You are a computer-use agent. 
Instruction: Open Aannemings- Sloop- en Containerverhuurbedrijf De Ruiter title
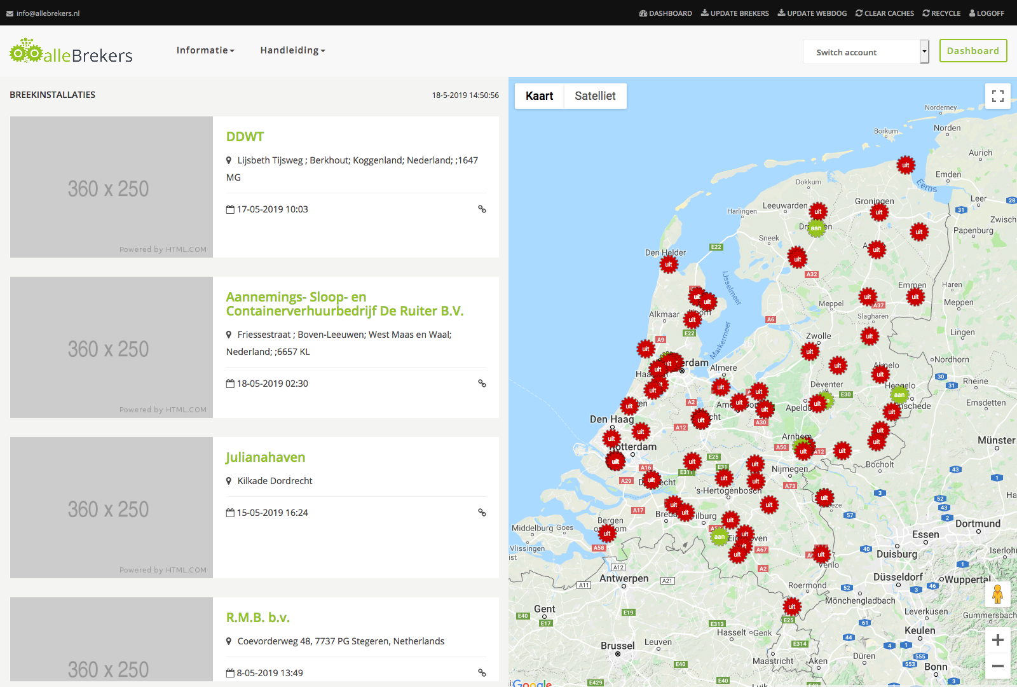[x=345, y=304]
